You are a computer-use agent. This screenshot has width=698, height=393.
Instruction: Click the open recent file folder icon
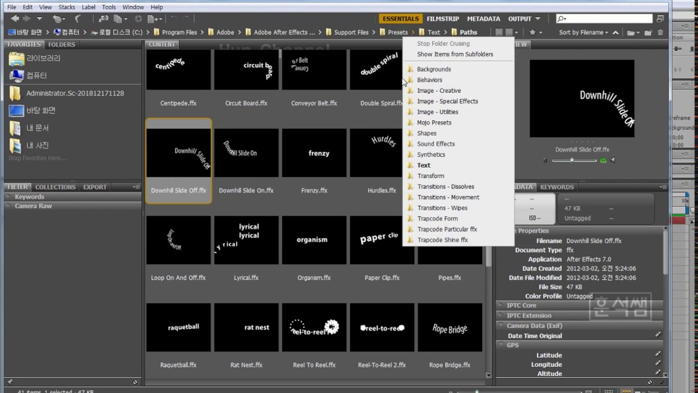633,33
